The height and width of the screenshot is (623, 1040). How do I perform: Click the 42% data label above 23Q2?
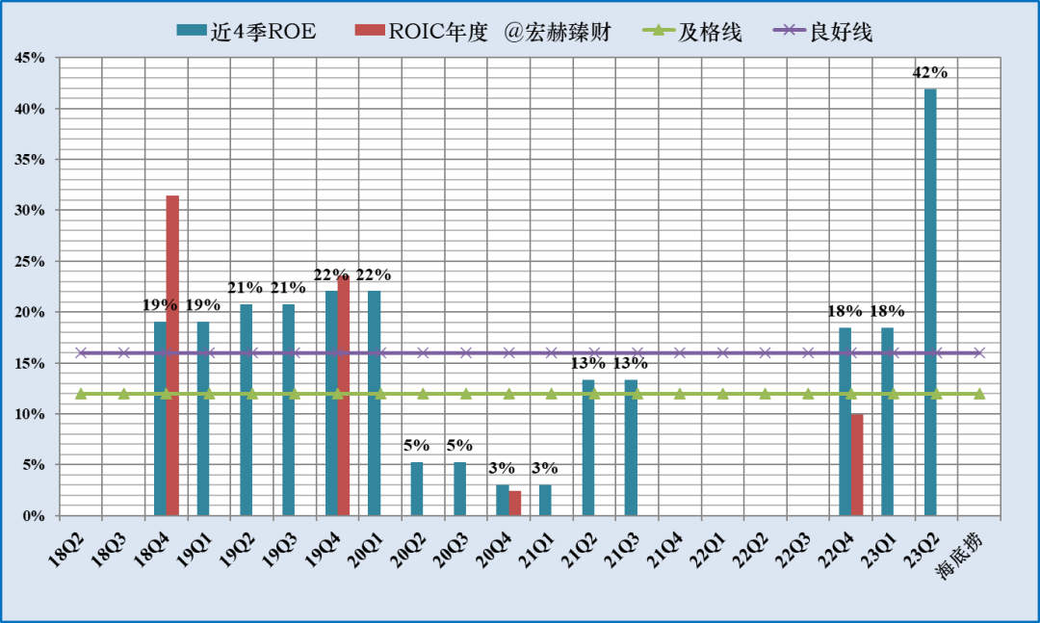930,72
